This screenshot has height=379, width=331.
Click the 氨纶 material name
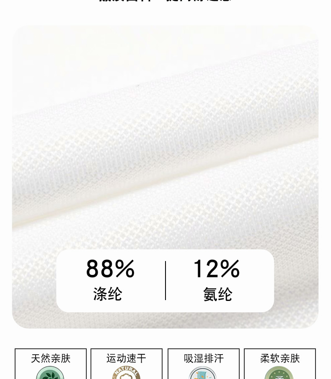coord(217,294)
